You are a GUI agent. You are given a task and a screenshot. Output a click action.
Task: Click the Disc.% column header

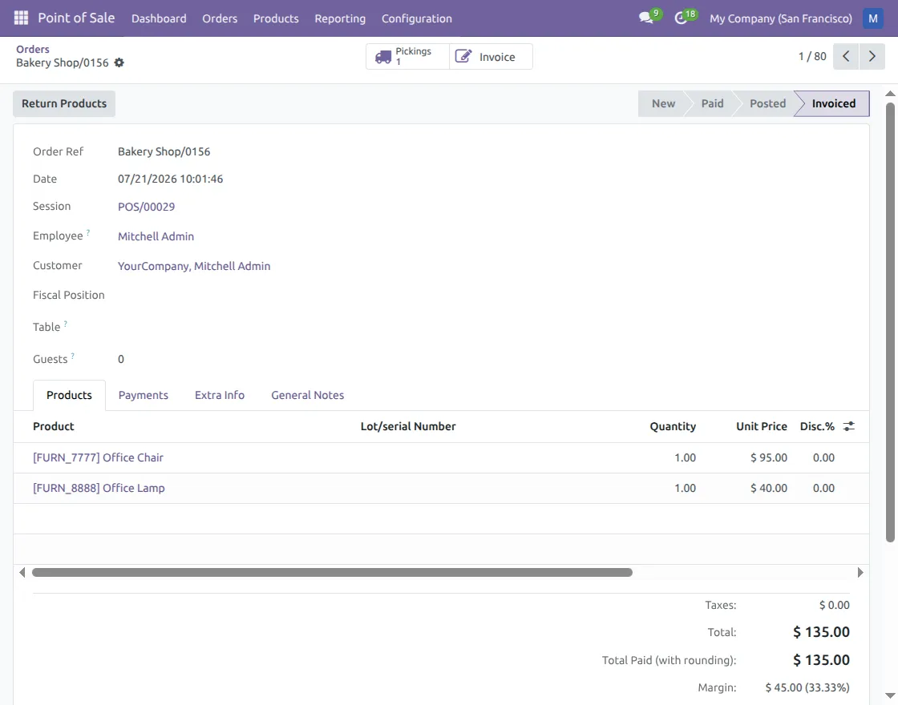click(817, 426)
